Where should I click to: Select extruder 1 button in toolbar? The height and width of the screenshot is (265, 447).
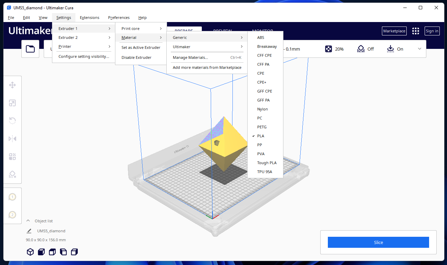[12, 197]
